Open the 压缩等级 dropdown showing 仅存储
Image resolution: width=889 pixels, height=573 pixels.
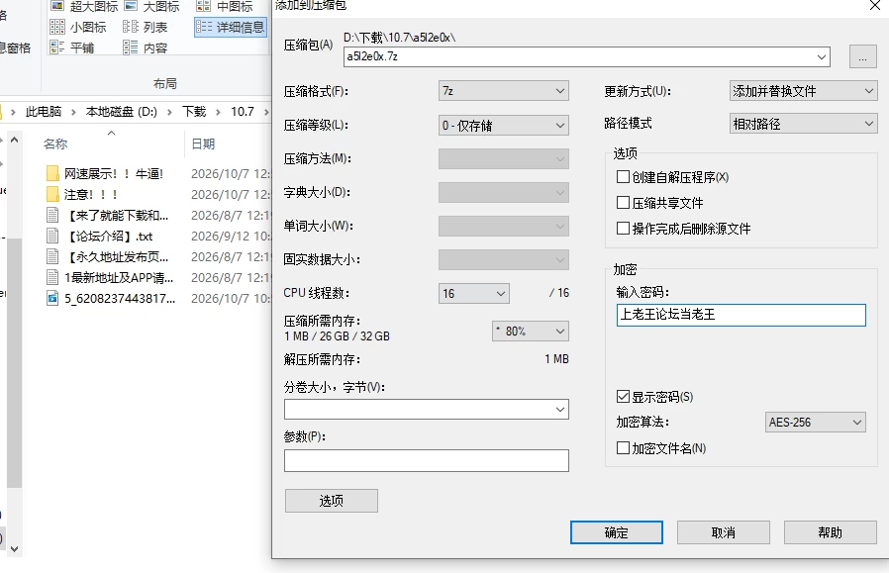(x=504, y=126)
